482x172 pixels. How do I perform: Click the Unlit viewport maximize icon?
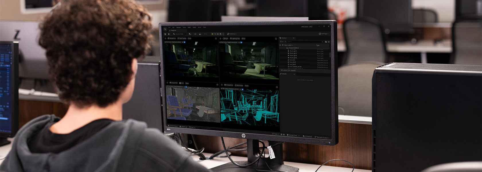(x=217, y=85)
